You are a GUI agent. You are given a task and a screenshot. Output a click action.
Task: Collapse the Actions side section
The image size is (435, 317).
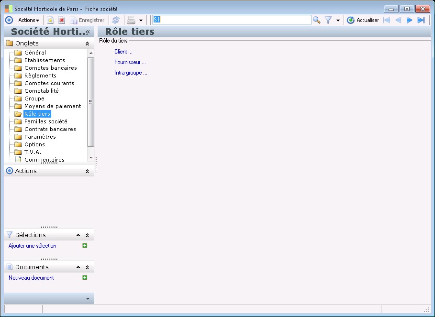coord(87,171)
